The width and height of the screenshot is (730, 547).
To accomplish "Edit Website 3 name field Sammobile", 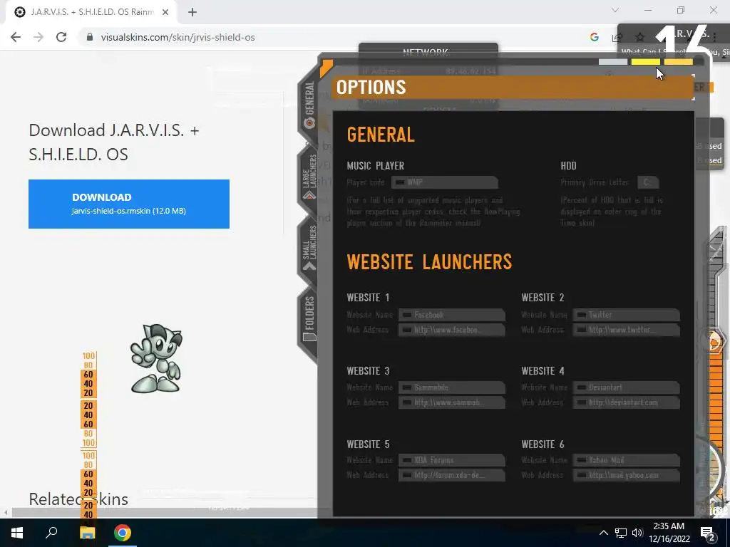I will (451, 387).
